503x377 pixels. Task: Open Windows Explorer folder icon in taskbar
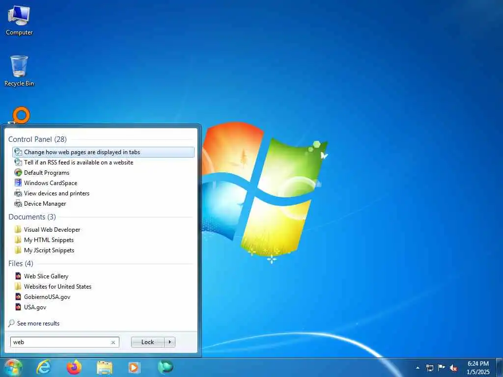pos(105,368)
